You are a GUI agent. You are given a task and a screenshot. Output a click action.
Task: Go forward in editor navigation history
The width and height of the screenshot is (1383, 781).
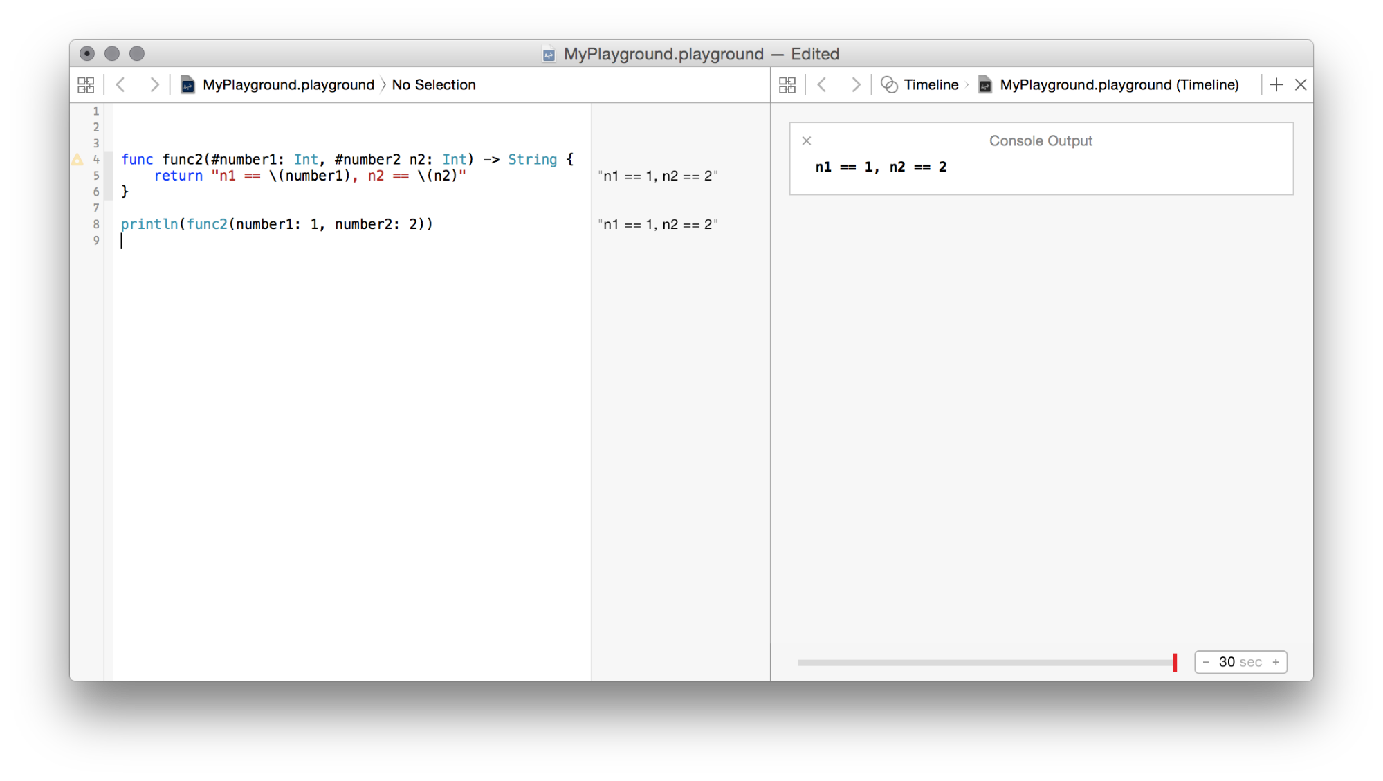(154, 85)
